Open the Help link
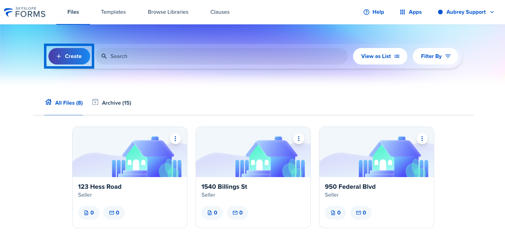The height and width of the screenshot is (233, 505). (374, 12)
